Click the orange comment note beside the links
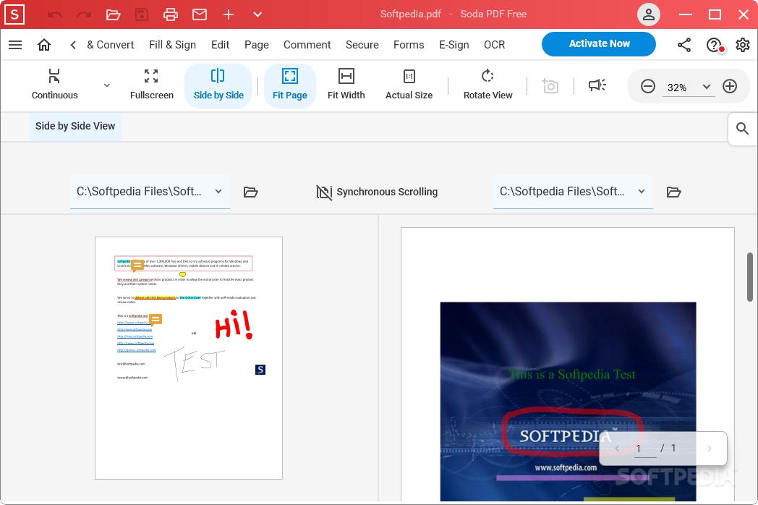Image resolution: width=758 pixels, height=505 pixels. (156, 320)
